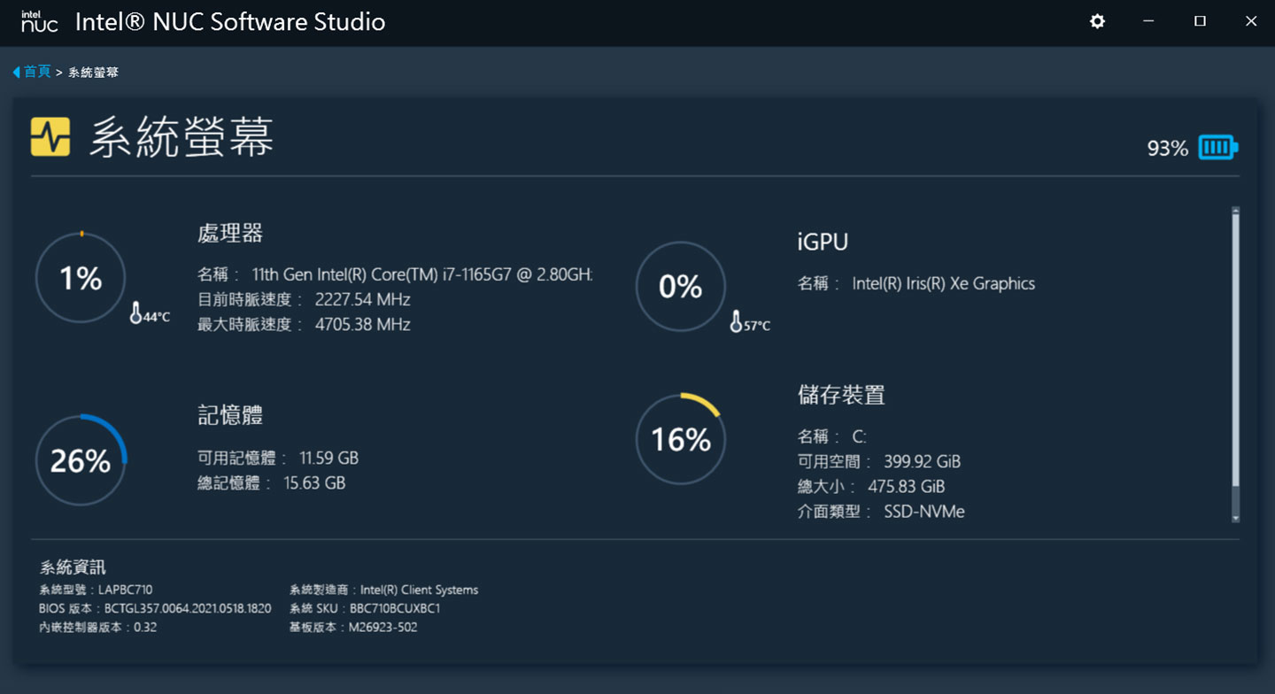Viewport: 1275px width, 694px height.
Task: Go back to 首頁 via breadcrumb link
Action: coord(37,73)
